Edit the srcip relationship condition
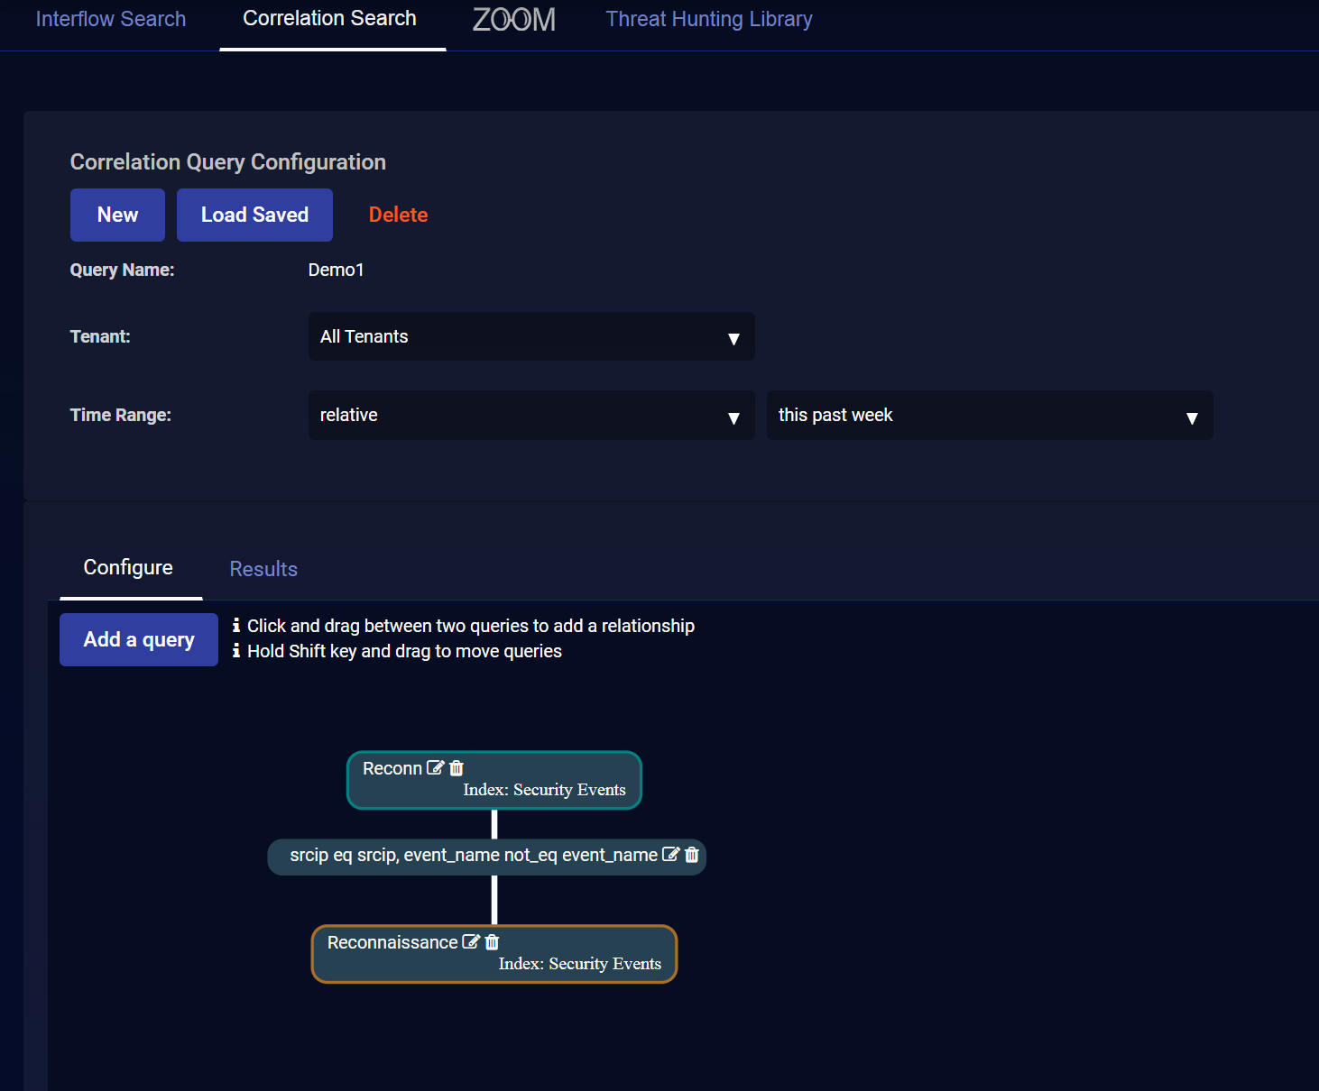The height and width of the screenshot is (1091, 1319). coord(670,855)
